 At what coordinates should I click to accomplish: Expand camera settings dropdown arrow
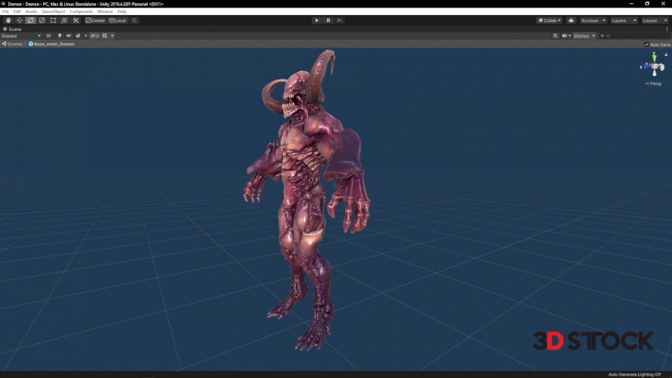(570, 36)
